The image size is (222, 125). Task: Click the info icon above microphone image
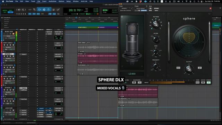(122, 17)
